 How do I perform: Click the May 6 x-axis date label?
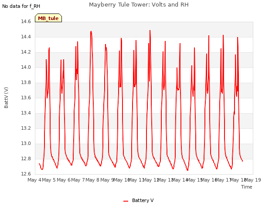(63, 180)
